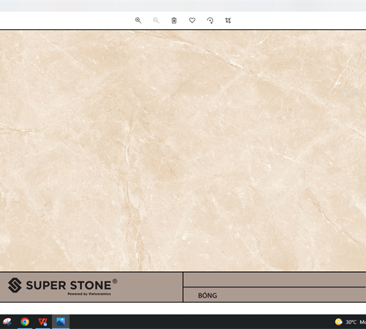Switch to Google Chrome in the taskbar
This screenshot has width=366, height=329.
25,322
